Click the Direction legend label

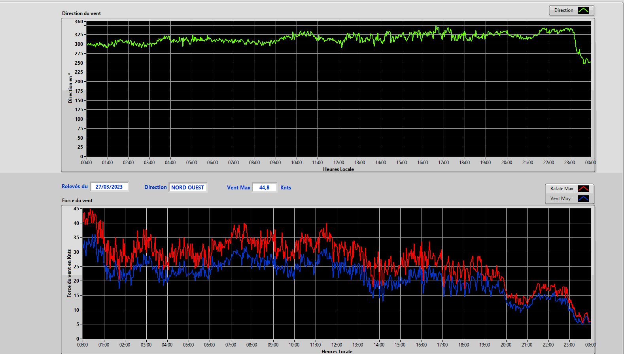(563, 10)
